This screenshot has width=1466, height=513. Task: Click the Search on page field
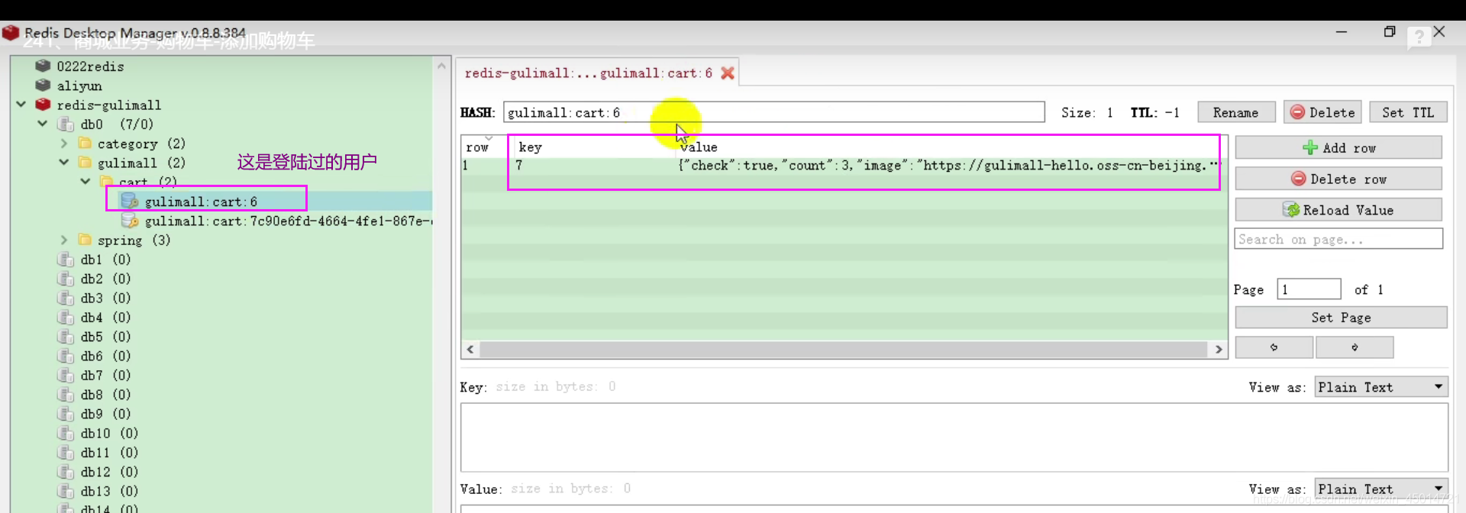click(1338, 239)
